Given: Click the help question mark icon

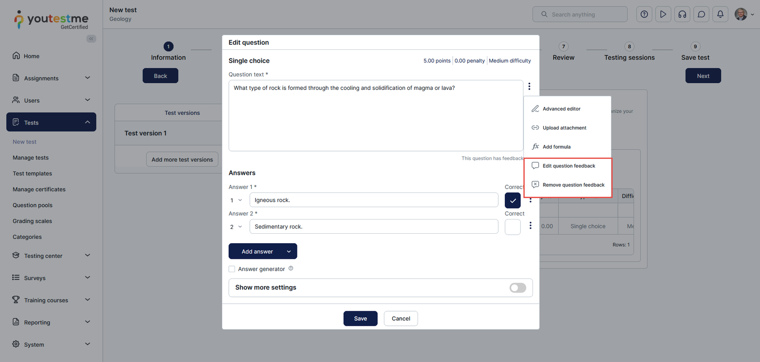Looking at the screenshot, I should click(x=644, y=14).
